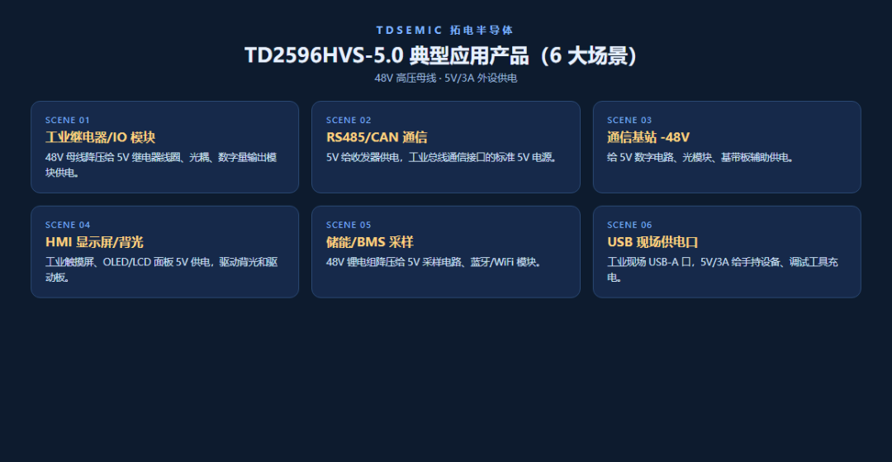Click the SCENE 05 label
Viewport: 892px width, 462px height.
[349, 225]
